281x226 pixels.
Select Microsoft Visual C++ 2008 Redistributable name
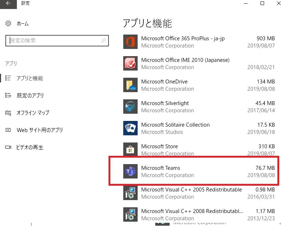click(192, 211)
